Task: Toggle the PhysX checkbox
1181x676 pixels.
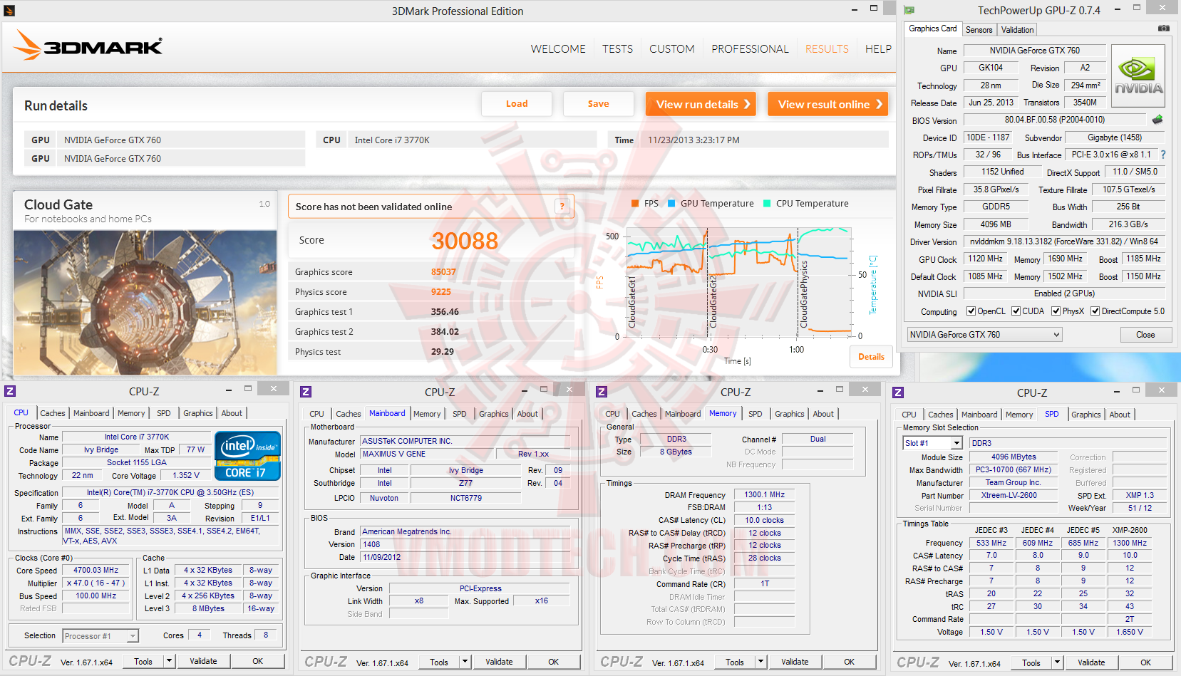Action: pyautogui.click(x=1056, y=311)
